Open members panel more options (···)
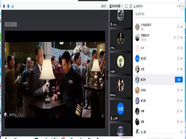The image size is (186, 139). [x=177, y=6]
